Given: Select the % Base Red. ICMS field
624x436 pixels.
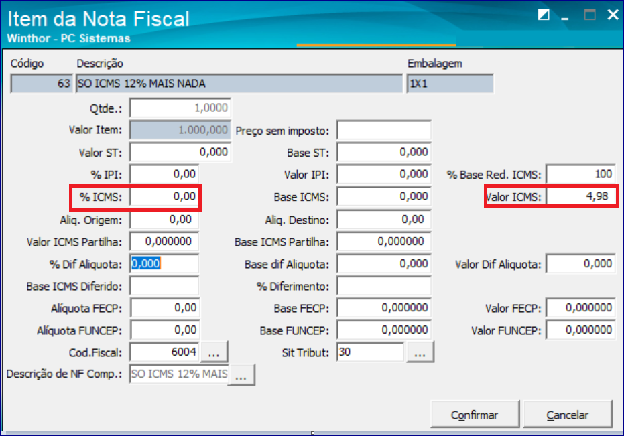Looking at the screenshot, I should click(x=580, y=174).
